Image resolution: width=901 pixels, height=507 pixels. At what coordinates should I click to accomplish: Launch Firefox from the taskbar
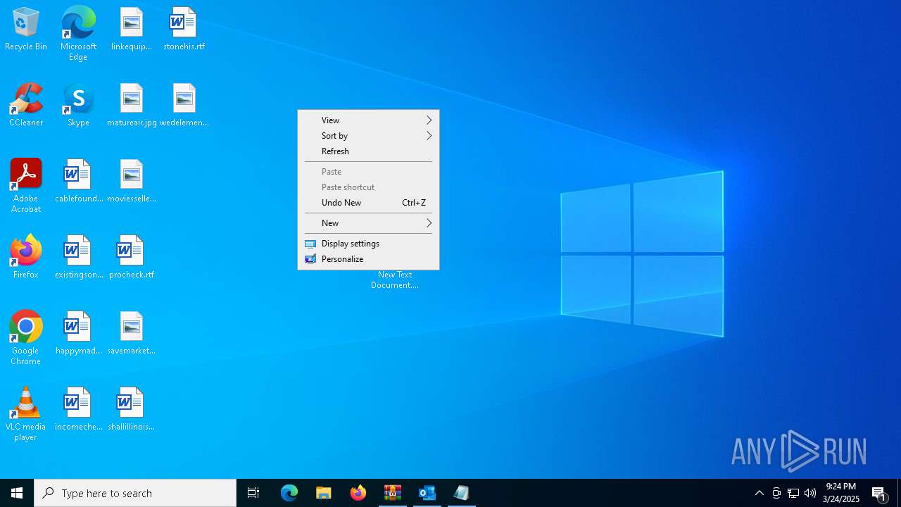(x=358, y=493)
